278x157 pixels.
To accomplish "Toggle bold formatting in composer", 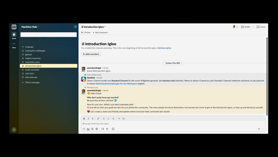I will click(84, 119).
